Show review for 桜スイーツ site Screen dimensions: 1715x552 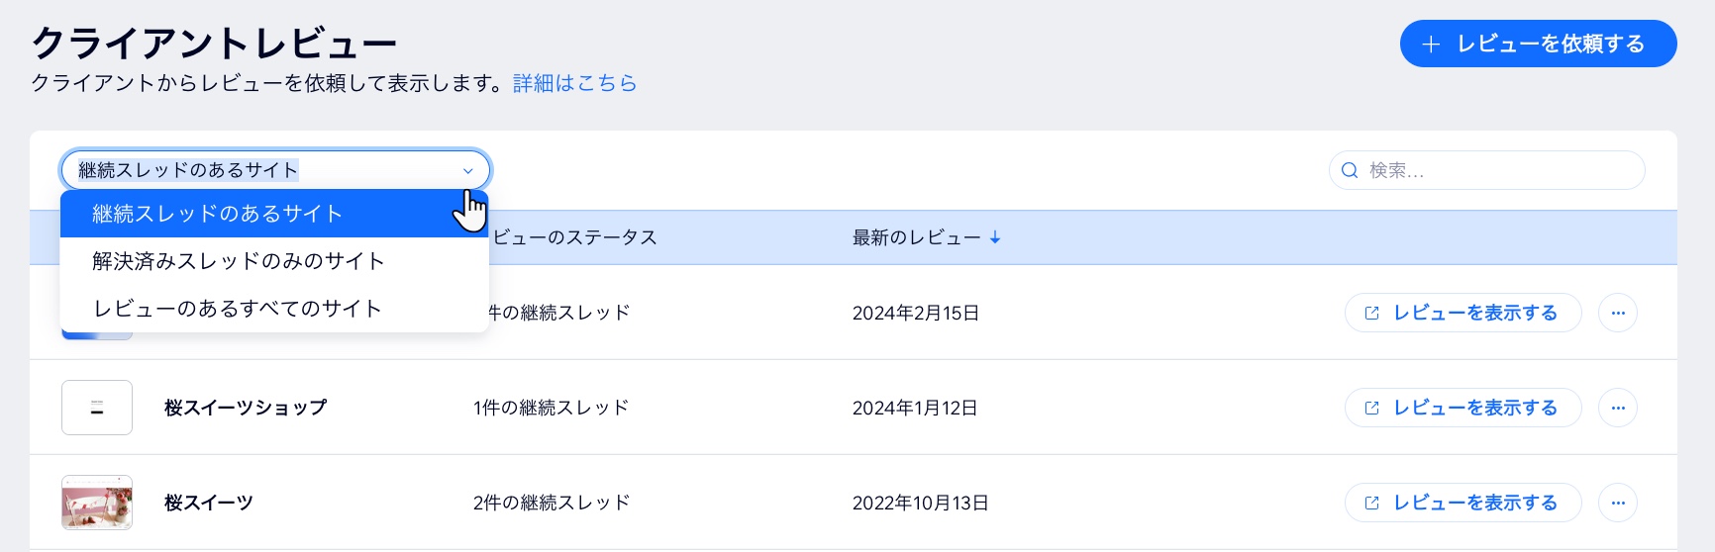[1463, 503]
